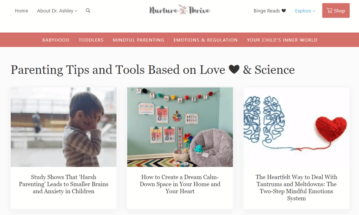Select Home in the top navigation
Viewport: 359px width, 215px height.
pos(21,10)
